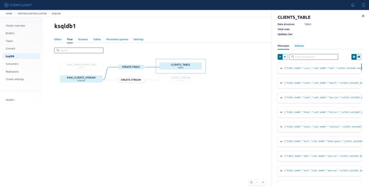Expand the John Smith message row
The image size is (369, 187).
point(281,83)
